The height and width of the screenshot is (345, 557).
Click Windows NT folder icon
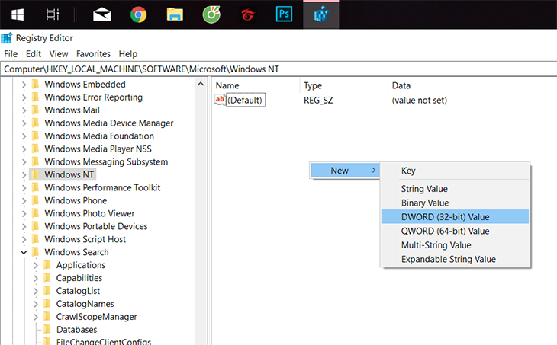pyautogui.click(x=36, y=174)
